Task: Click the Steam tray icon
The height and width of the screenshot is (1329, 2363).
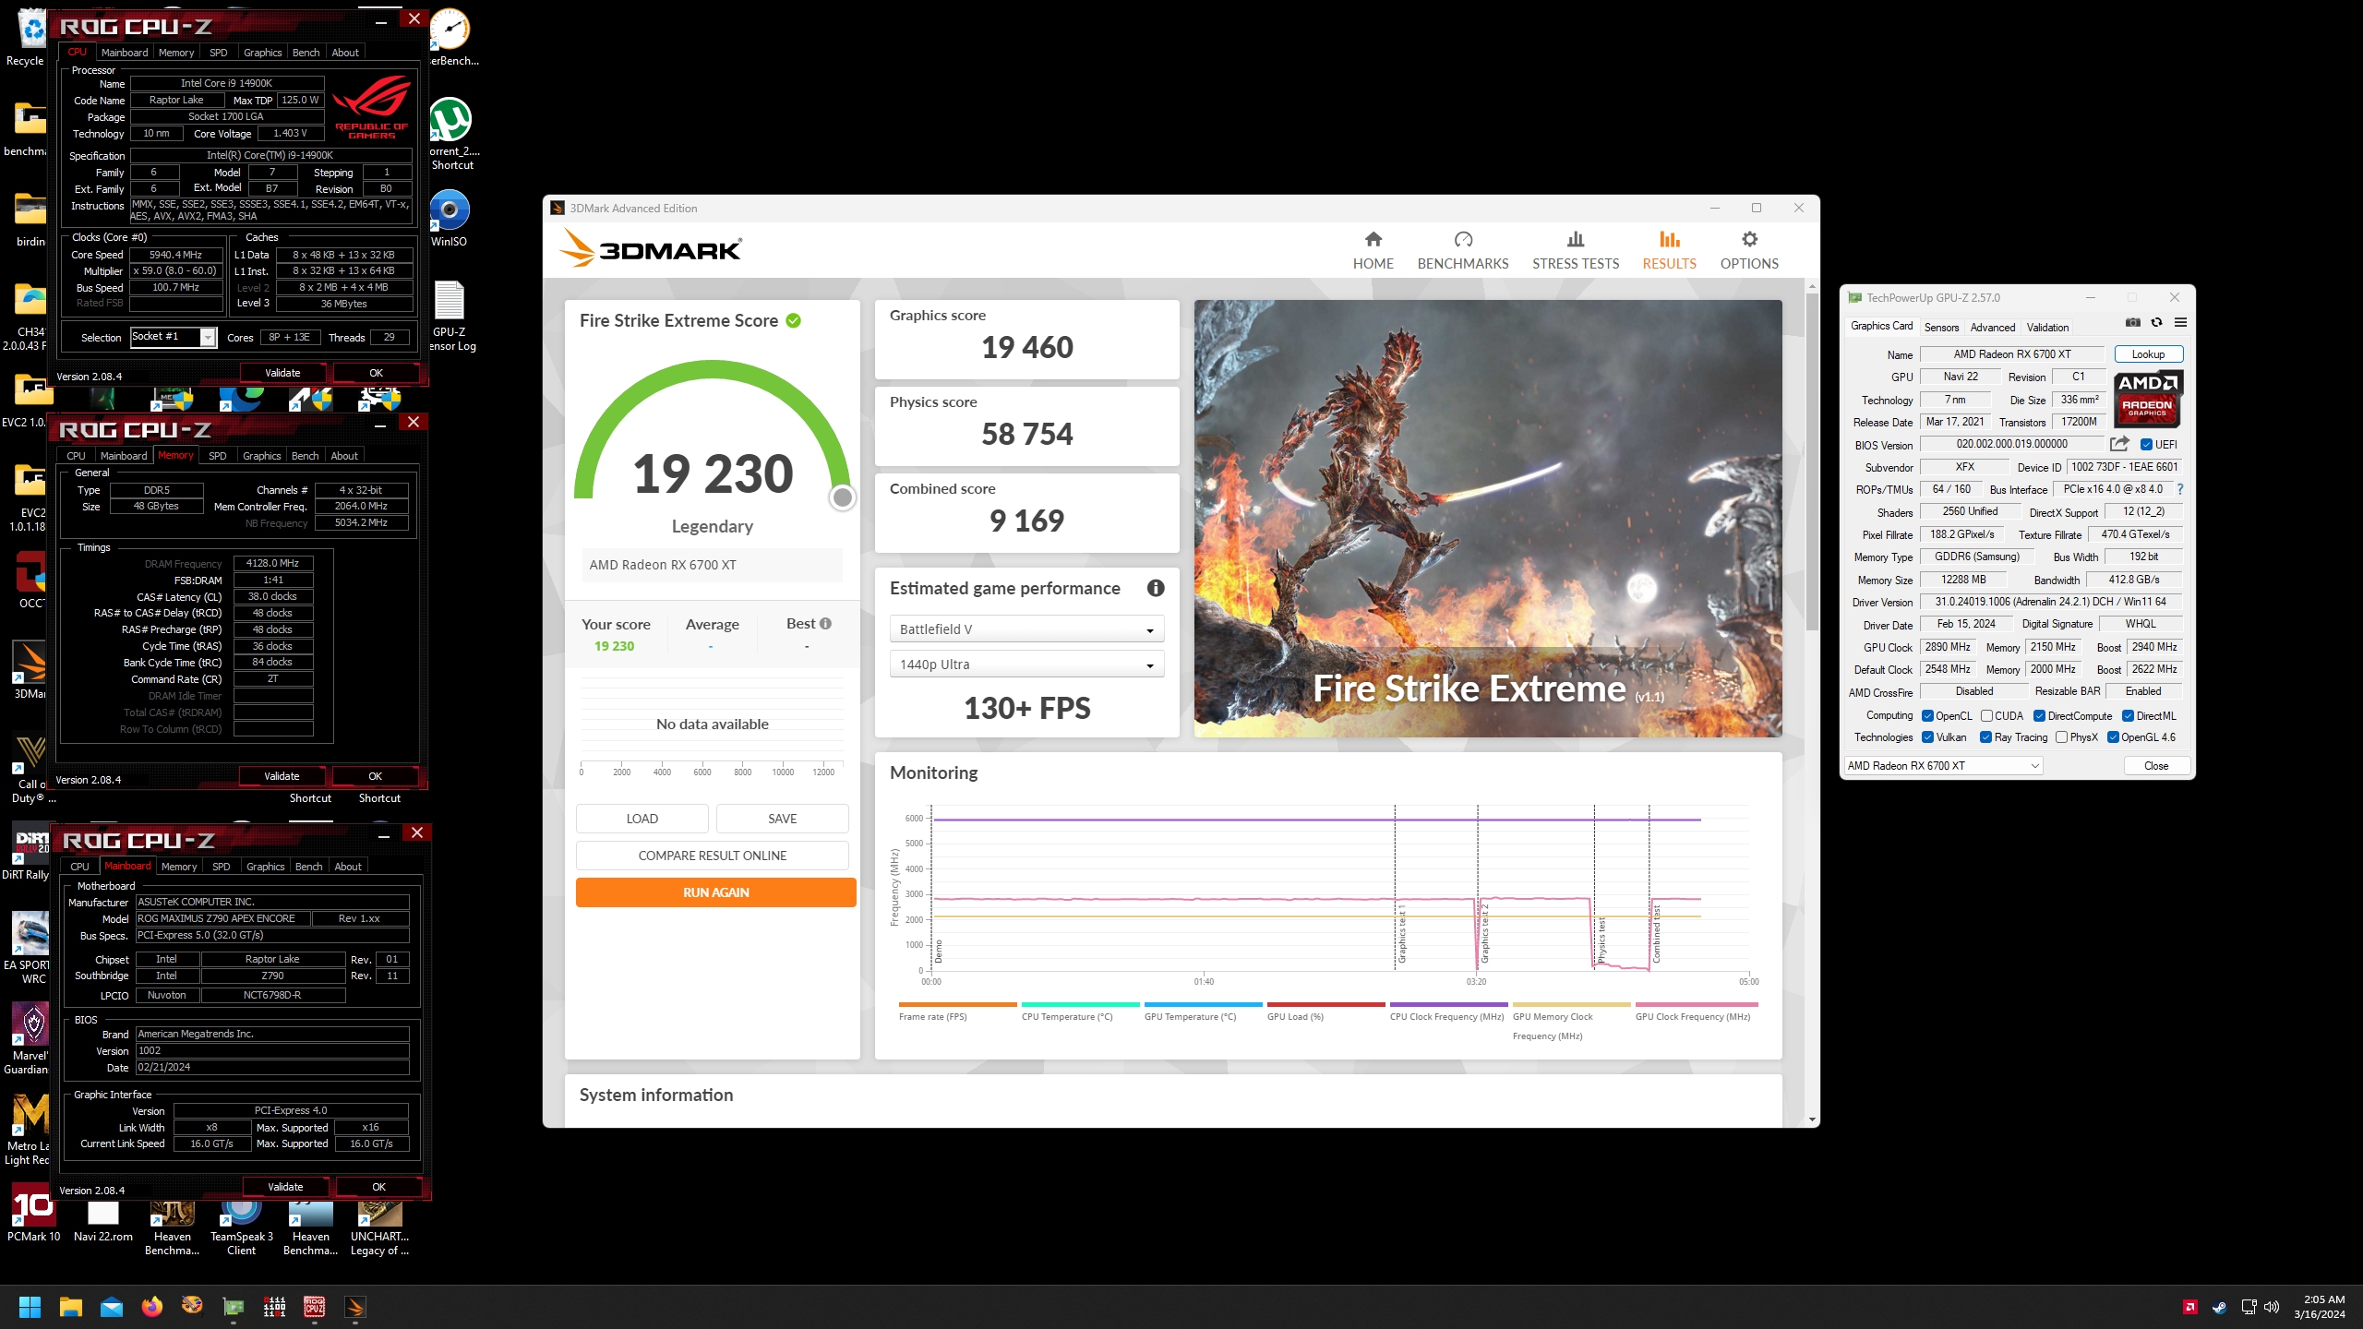Action: pyautogui.click(x=2219, y=1307)
